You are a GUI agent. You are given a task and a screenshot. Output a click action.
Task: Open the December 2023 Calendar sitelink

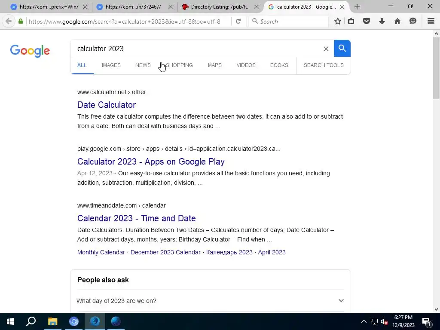coord(165,252)
